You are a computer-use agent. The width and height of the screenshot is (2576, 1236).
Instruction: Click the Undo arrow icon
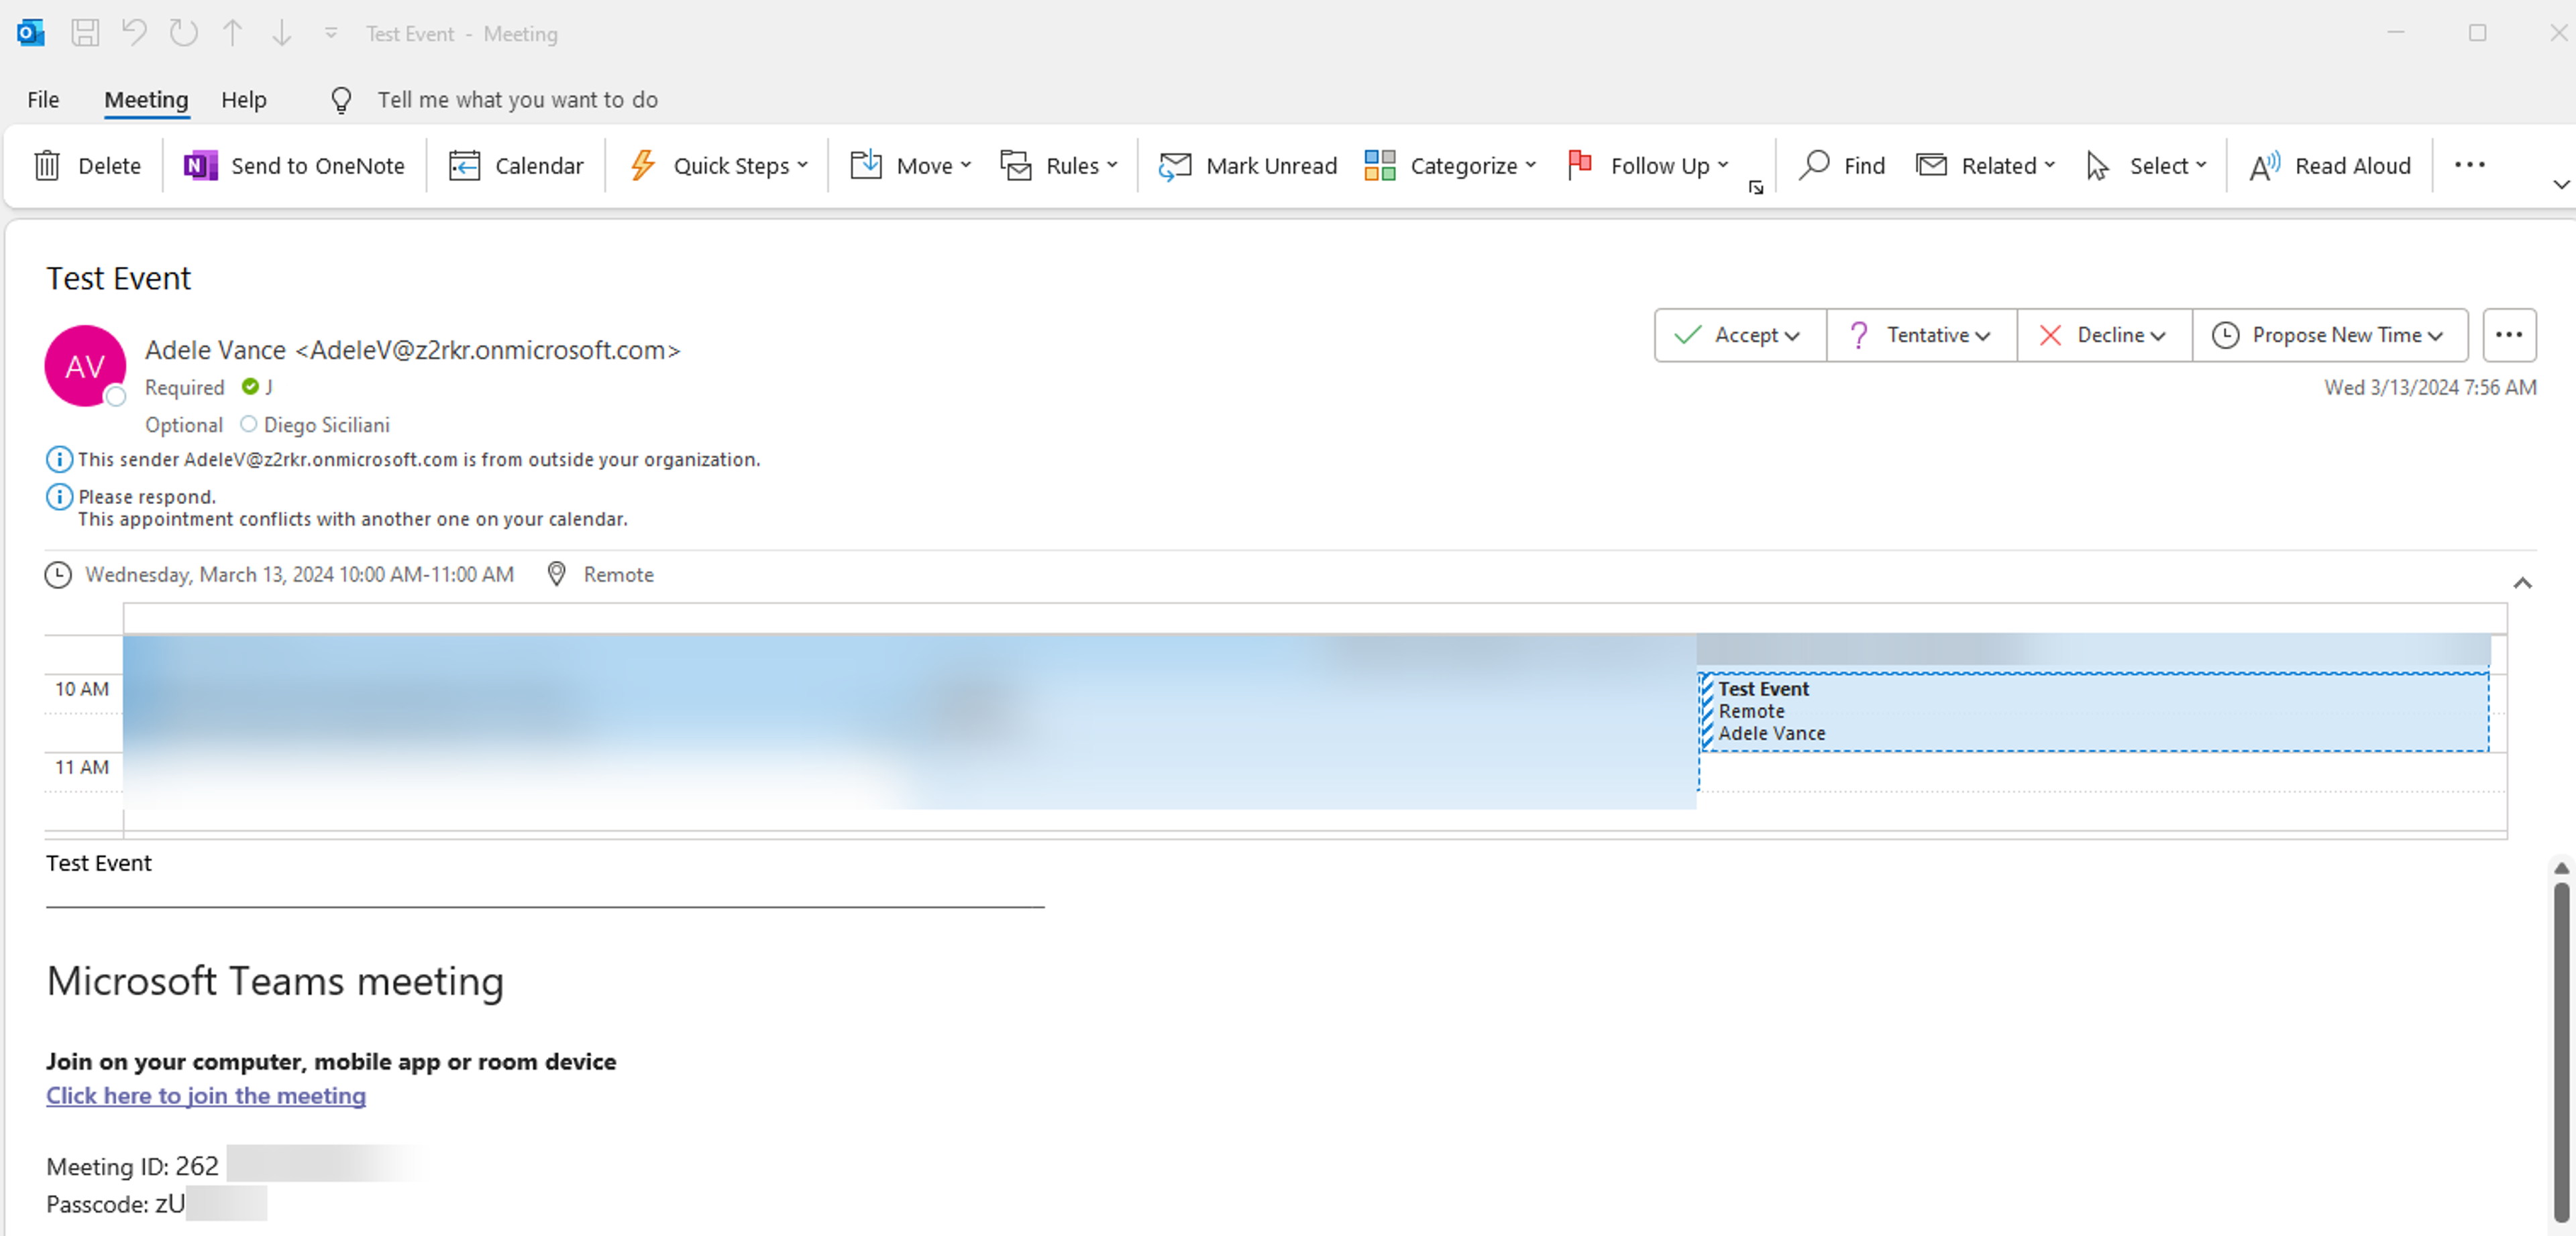click(x=134, y=33)
